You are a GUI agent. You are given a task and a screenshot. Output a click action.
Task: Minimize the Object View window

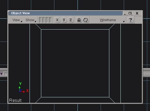tap(125, 14)
